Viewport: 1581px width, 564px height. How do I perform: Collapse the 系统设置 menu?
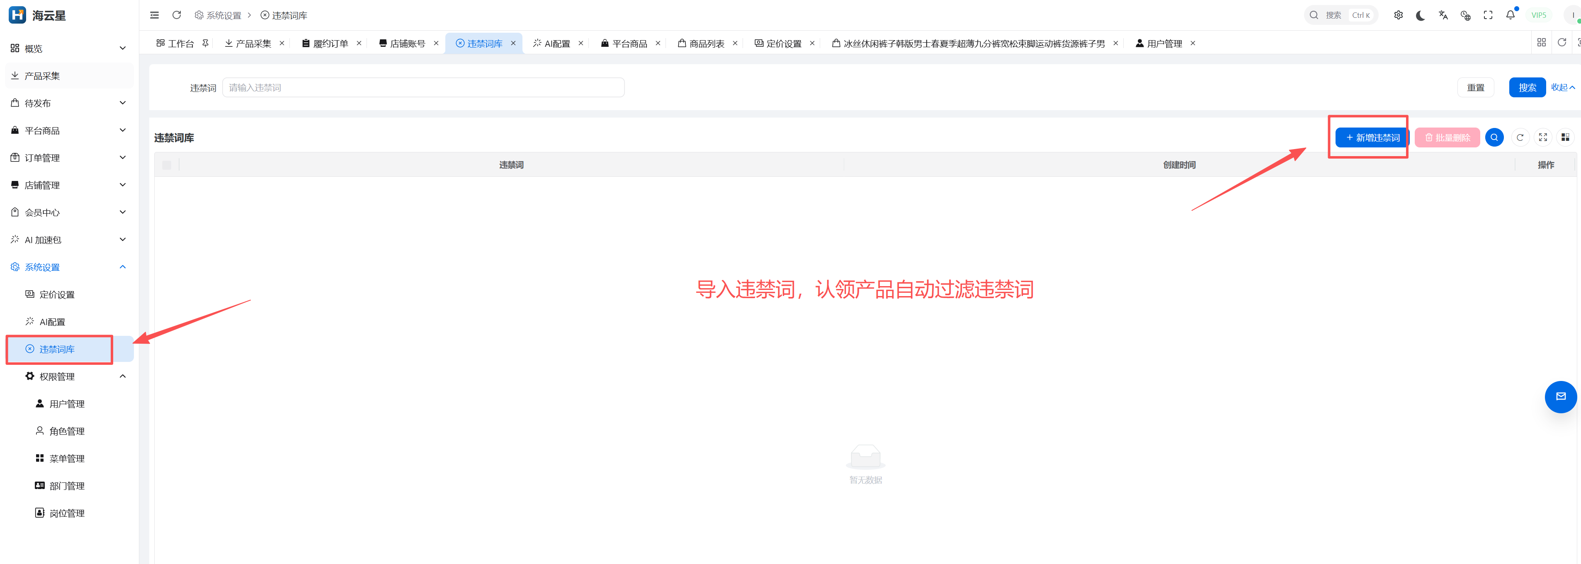point(69,267)
